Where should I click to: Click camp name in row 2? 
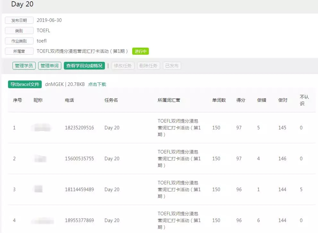tap(179, 159)
